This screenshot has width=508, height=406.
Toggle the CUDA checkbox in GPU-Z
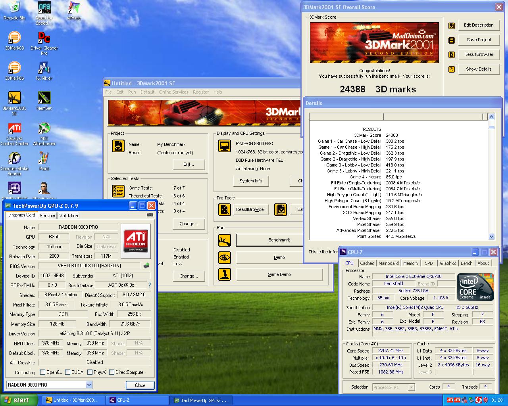pyautogui.click(x=67, y=372)
